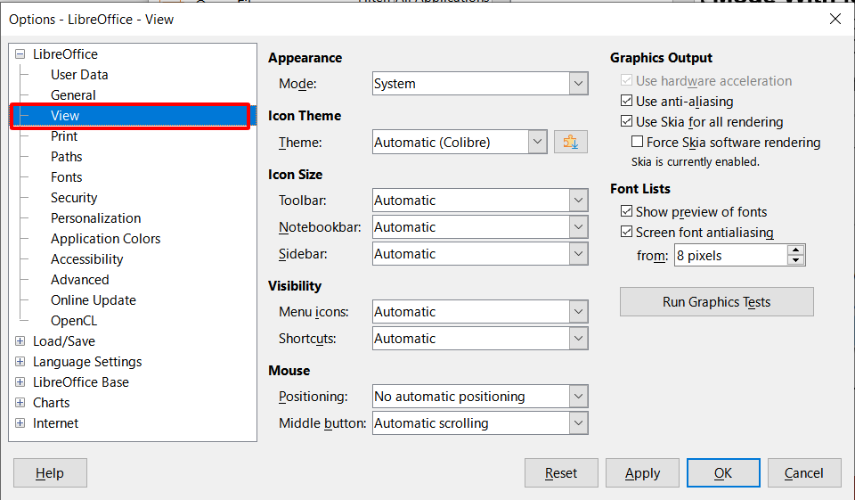The width and height of the screenshot is (855, 500).
Task: Expand the Charts tree node
Action: [20, 403]
